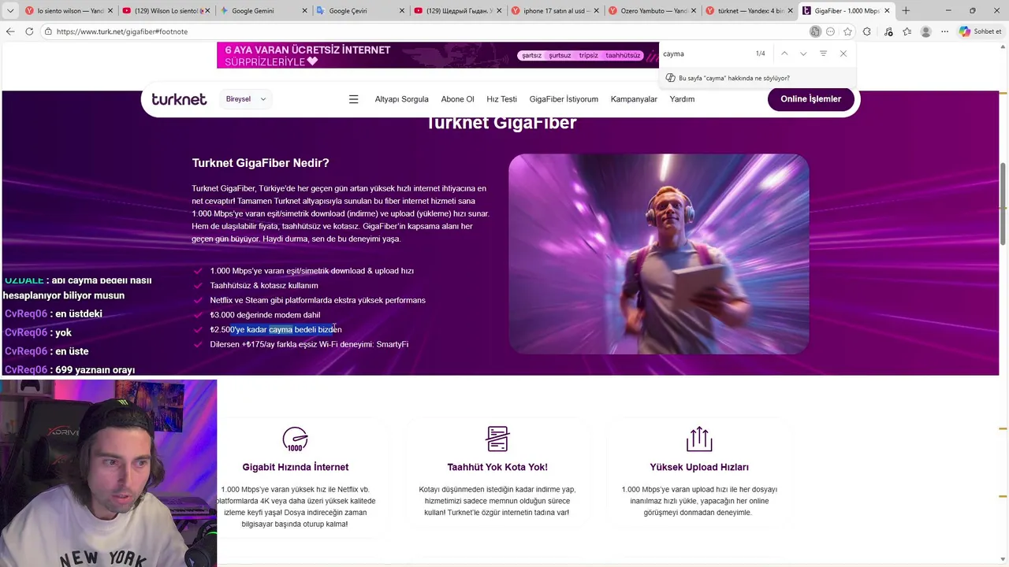Open Copilot 'Sohbet et' button
Image resolution: width=1009 pixels, height=567 pixels.
[981, 31]
